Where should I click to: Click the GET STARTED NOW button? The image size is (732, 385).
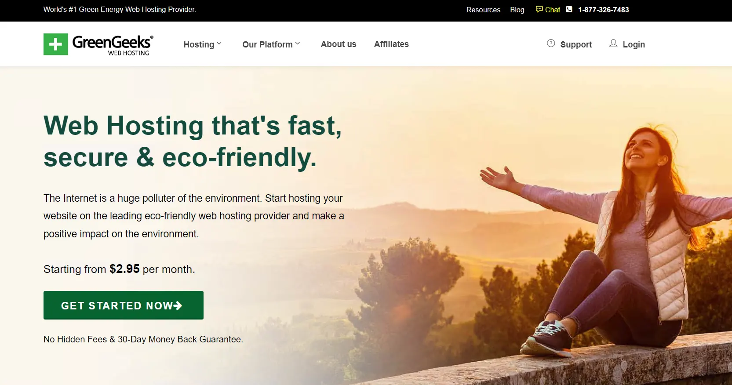tap(124, 305)
